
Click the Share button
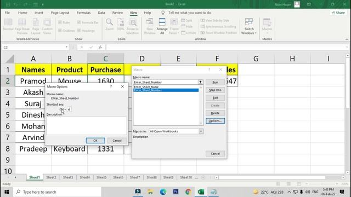tap(338, 13)
